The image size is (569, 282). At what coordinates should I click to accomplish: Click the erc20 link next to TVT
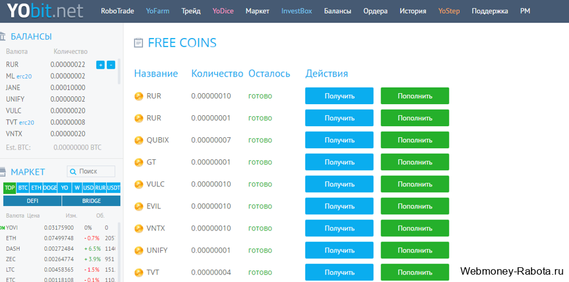click(x=26, y=123)
